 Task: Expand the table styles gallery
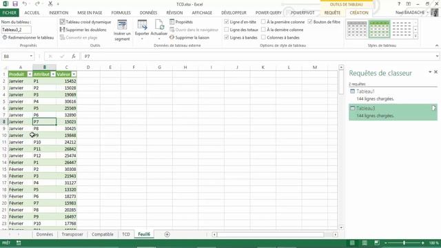416,36
